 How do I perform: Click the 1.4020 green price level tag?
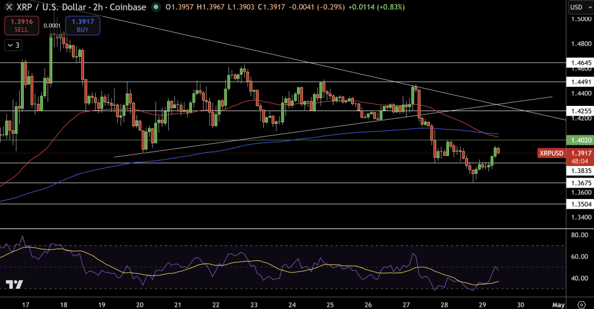point(580,140)
